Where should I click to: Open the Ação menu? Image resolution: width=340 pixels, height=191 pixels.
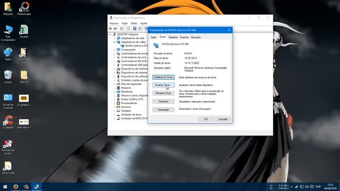point(125,23)
